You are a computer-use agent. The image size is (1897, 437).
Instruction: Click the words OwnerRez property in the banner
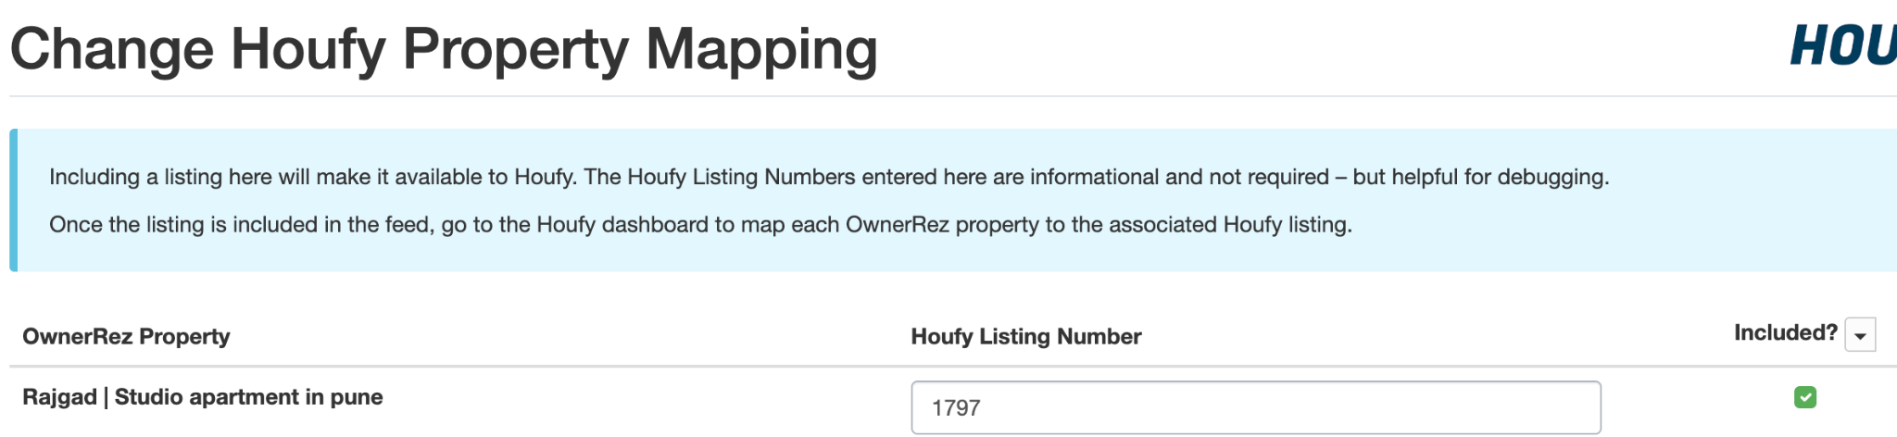click(942, 225)
